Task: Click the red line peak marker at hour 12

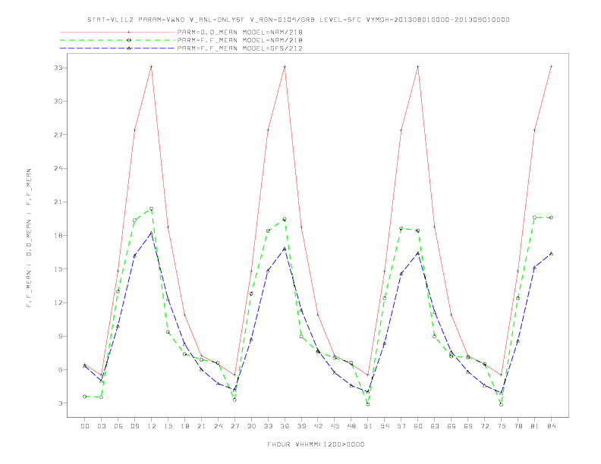Action: tap(152, 67)
